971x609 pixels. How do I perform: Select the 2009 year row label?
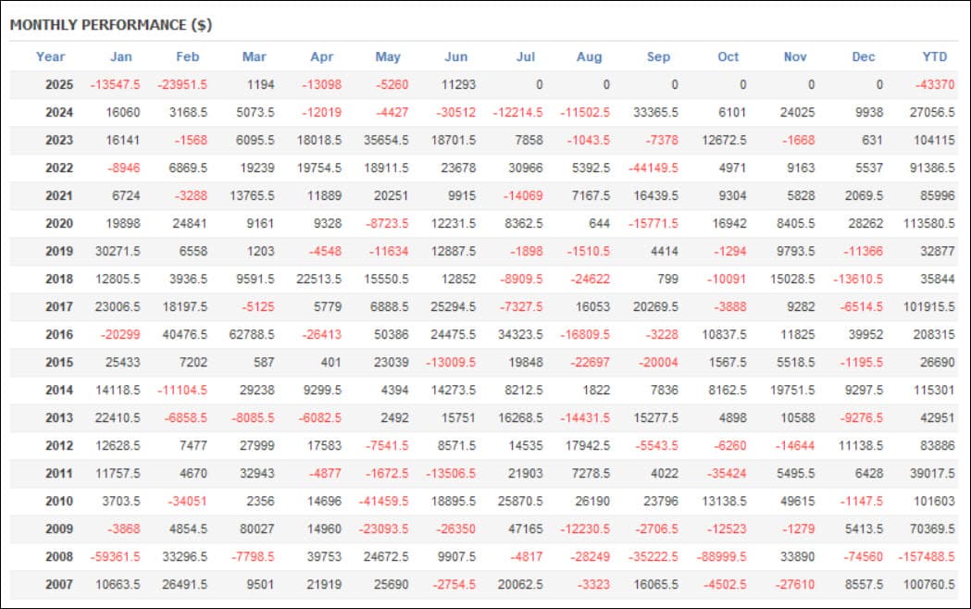tap(59, 529)
